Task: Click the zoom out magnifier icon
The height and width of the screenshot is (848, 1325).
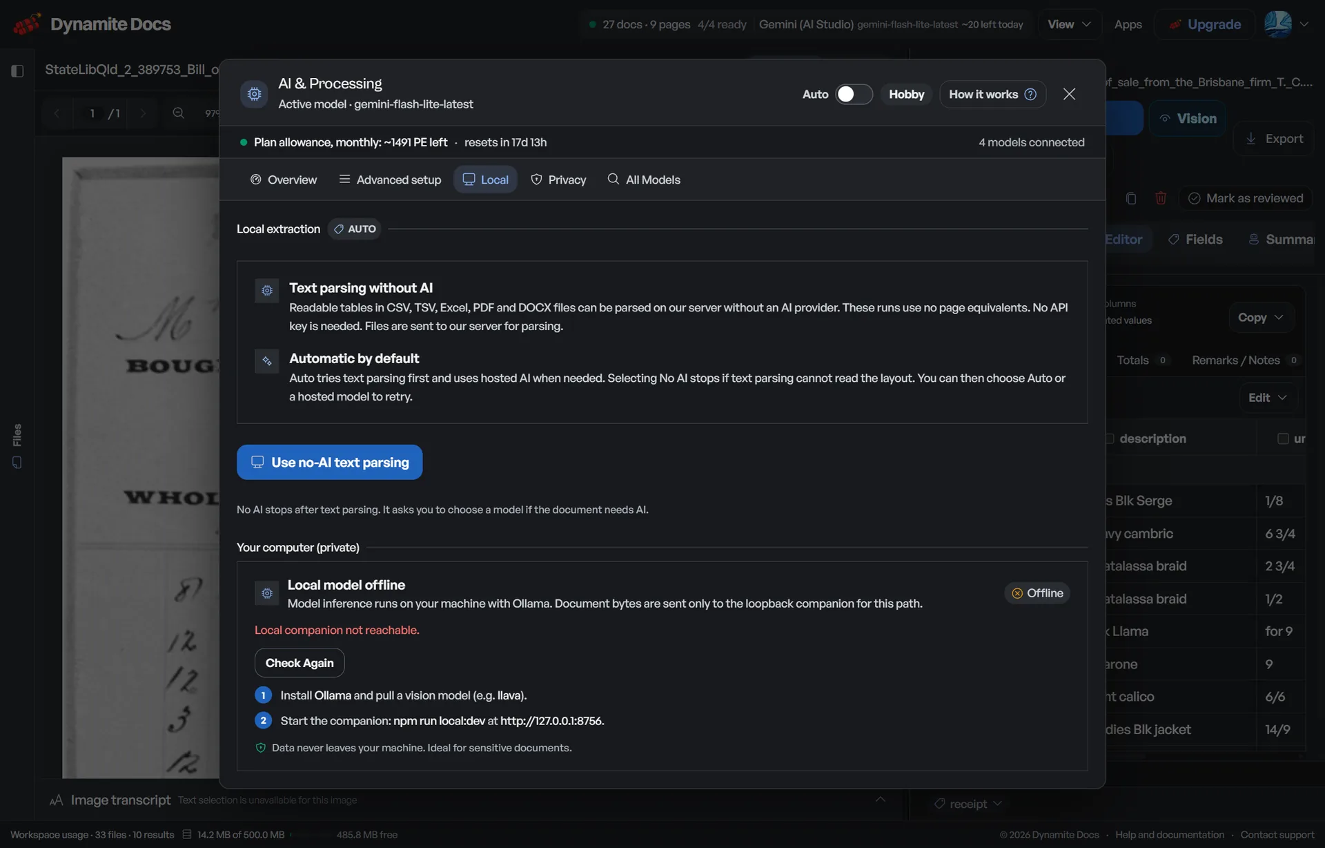Action: [178, 113]
